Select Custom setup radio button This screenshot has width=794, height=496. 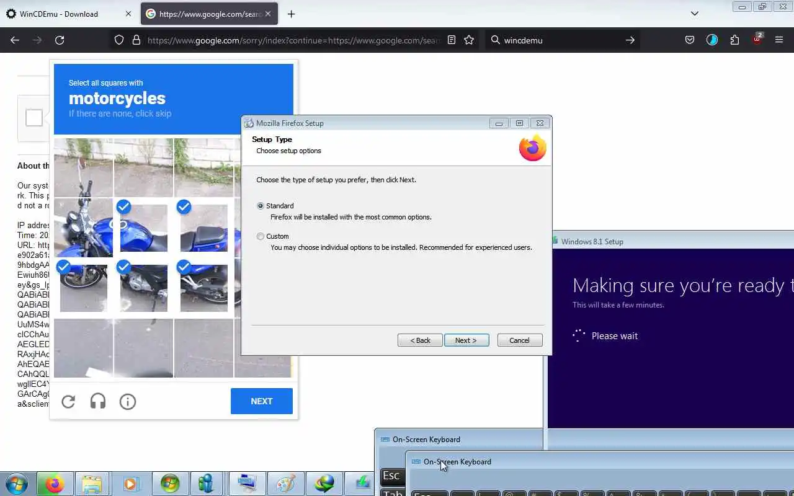pos(261,236)
